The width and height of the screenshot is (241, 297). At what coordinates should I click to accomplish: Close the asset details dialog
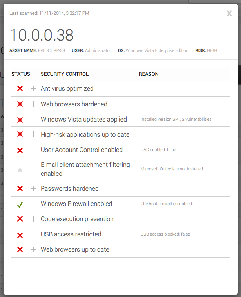coord(229,14)
